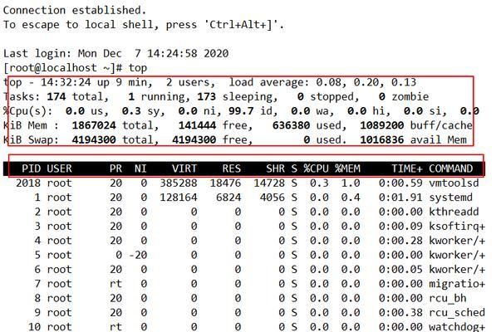Click the PID column header
This screenshot has height=332, width=496.
[32, 168]
